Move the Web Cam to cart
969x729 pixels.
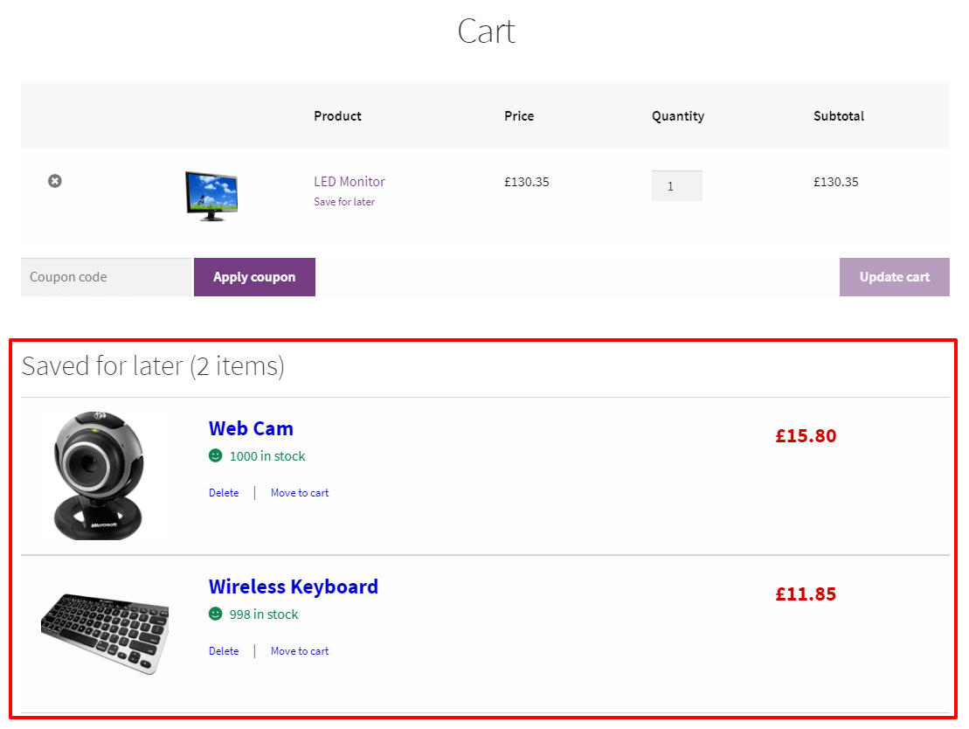300,493
